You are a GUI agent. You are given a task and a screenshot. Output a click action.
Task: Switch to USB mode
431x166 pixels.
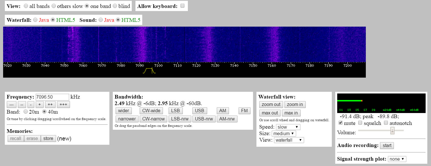200,110
